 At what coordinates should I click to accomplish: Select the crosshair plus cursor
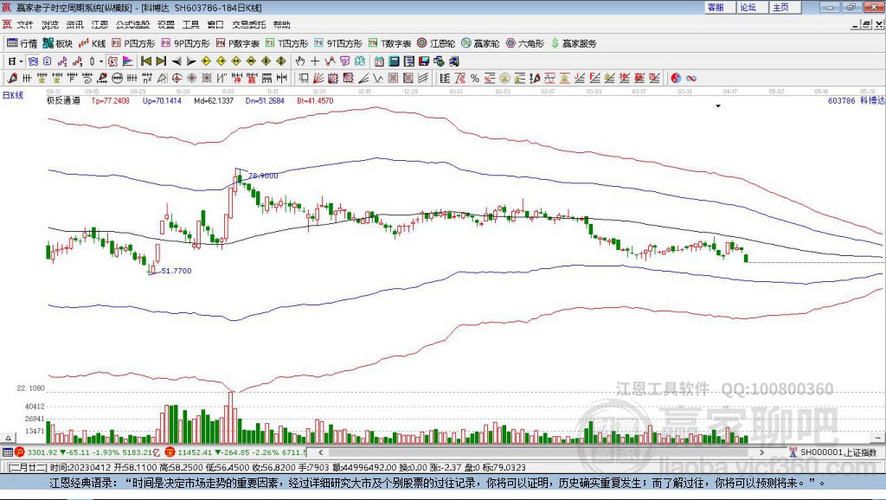pos(315,61)
